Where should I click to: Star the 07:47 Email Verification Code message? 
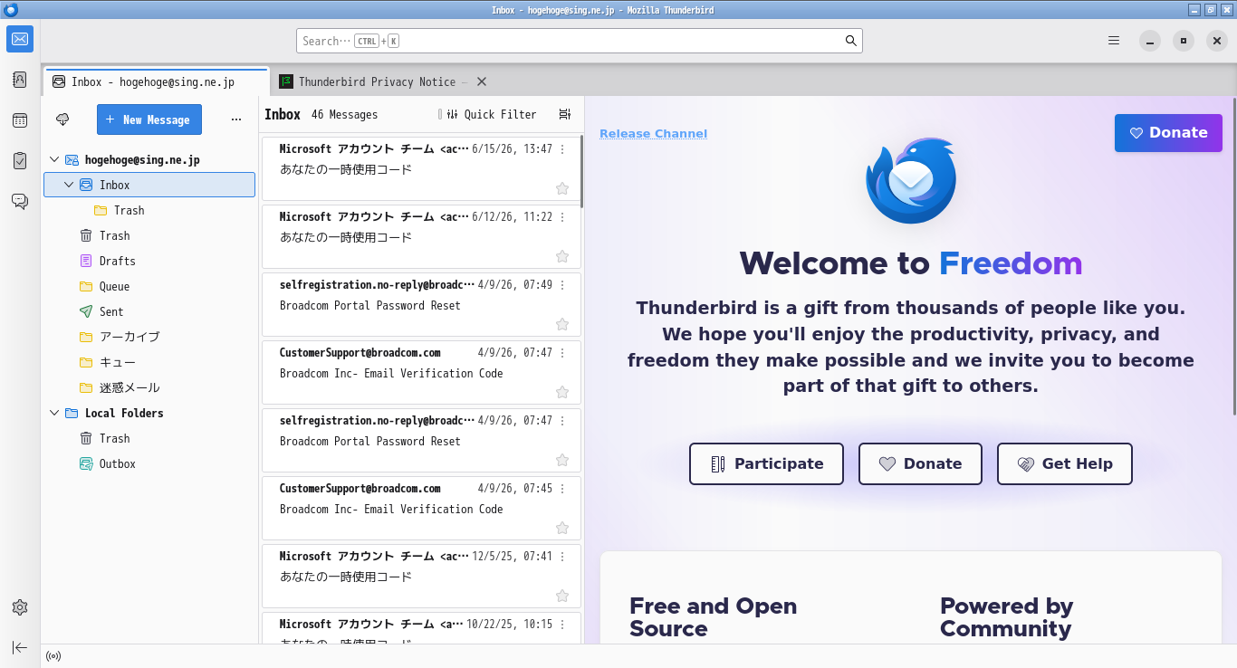(562, 392)
